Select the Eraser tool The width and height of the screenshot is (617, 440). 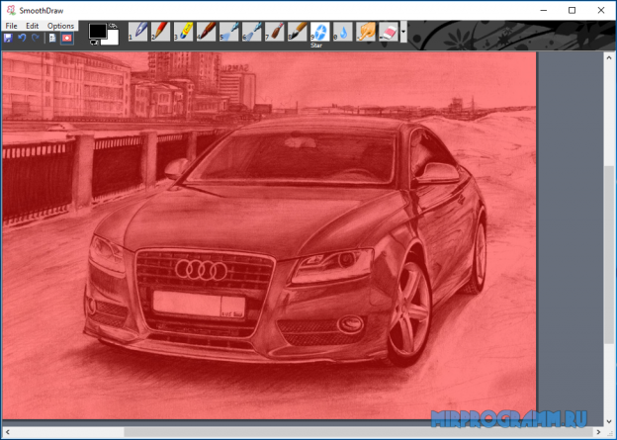pos(389,32)
